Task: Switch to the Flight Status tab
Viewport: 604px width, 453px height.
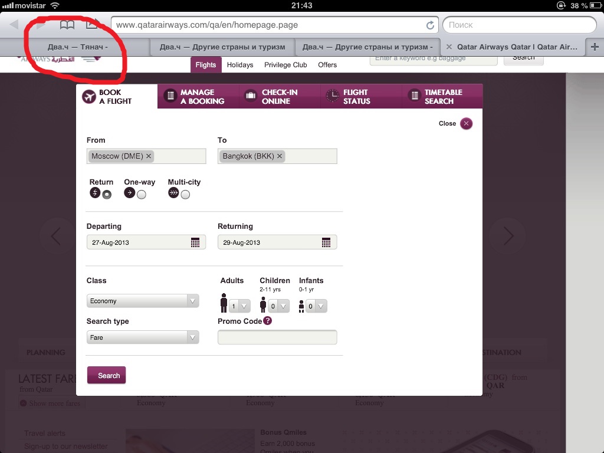Action: pyautogui.click(x=361, y=96)
